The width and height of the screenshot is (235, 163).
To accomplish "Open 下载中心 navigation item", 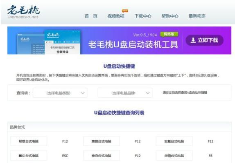I will point(143,16).
